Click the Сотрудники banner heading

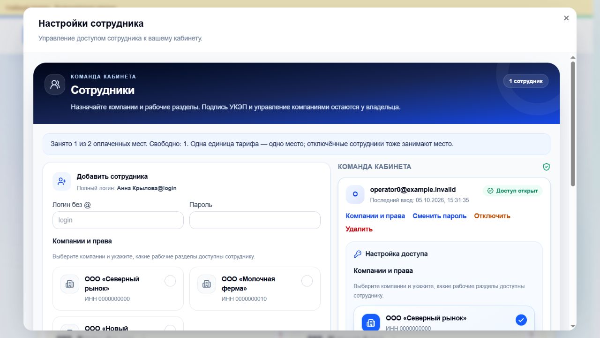tap(103, 90)
